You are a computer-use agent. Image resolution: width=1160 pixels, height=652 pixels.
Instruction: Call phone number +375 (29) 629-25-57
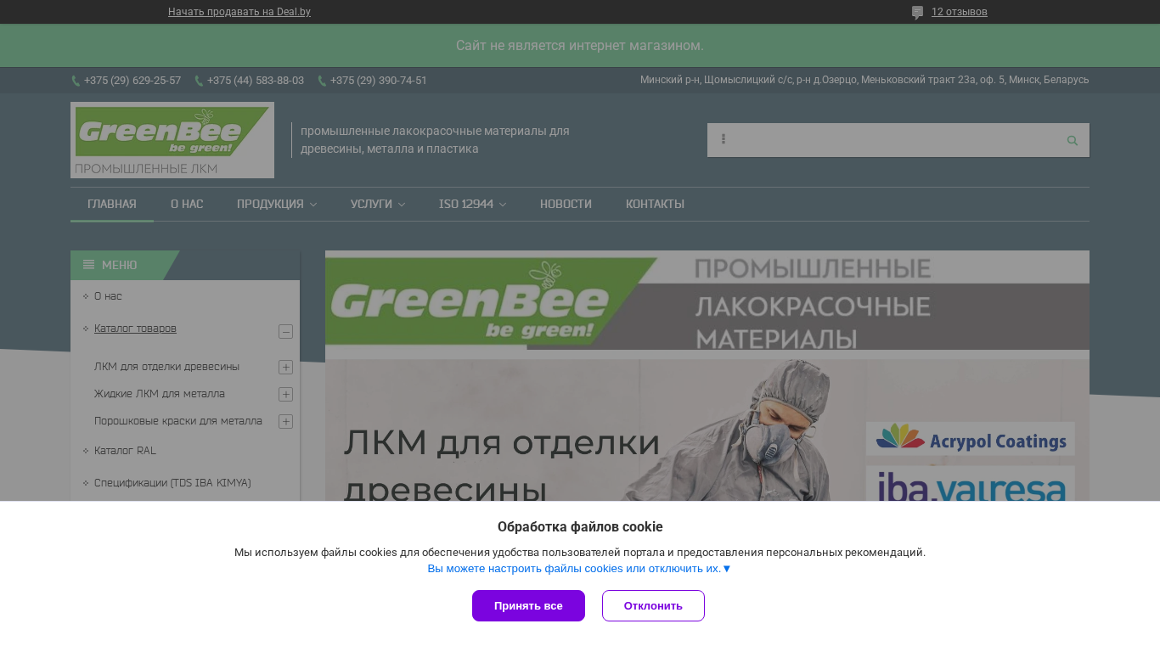pyautogui.click(x=132, y=81)
